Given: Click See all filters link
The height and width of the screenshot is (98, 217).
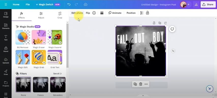Looking at the screenshot, I should pyautogui.click(x=57, y=74).
